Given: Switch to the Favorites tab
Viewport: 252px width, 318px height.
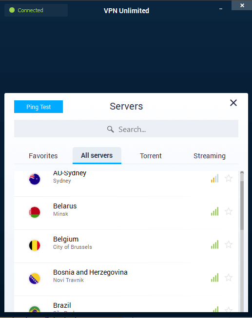Looking at the screenshot, I should pyautogui.click(x=43, y=156).
